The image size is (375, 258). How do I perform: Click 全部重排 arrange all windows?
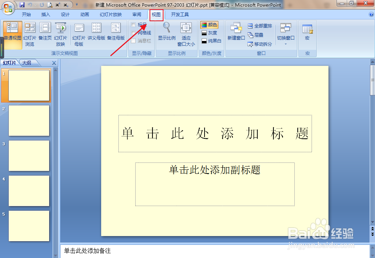[x=260, y=26]
